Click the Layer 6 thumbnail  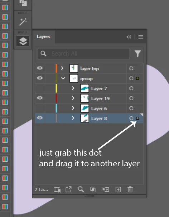85,108
